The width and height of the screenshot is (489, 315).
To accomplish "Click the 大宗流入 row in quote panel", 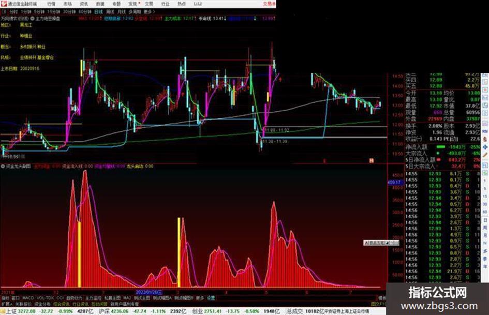I will tap(442, 154).
